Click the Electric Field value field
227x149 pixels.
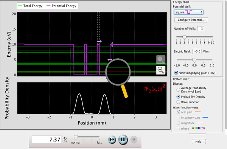point(197,51)
